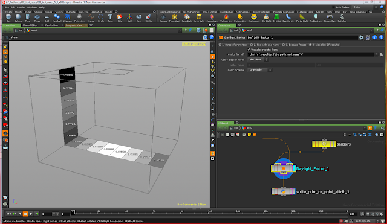Image resolution: width=387 pixels, height=224 pixels.
Task: Click frame 72 on the timeline
Action: (154, 213)
